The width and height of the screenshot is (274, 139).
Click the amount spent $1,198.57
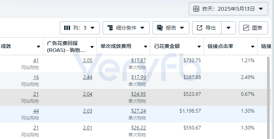point(190,111)
